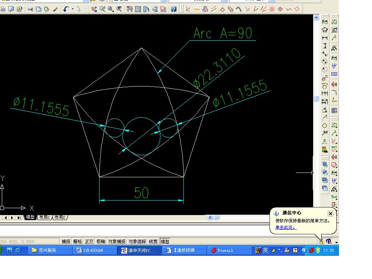Click the Copy icon in the toolbar
The height and width of the screenshot is (279, 372).
click(38, 9)
